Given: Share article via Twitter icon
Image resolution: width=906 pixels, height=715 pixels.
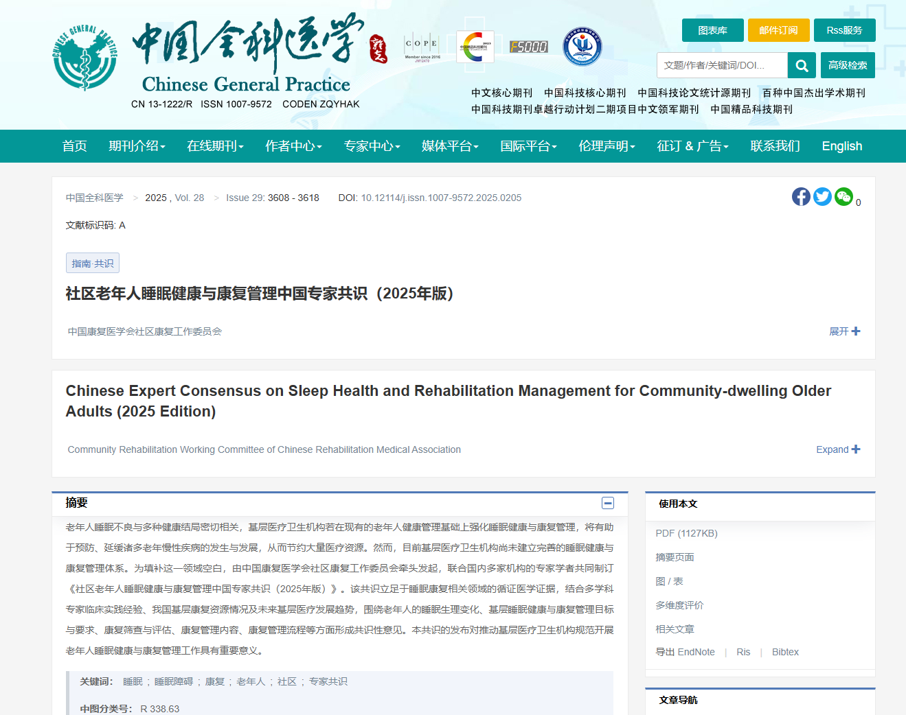Looking at the screenshot, I should click(x=822, y=197).
